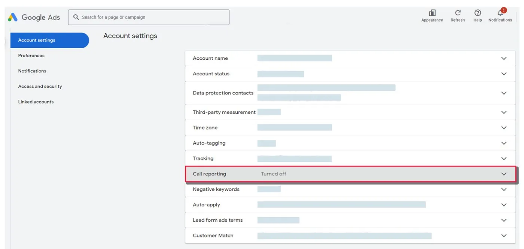Open Access and security section

click(40, 86)
